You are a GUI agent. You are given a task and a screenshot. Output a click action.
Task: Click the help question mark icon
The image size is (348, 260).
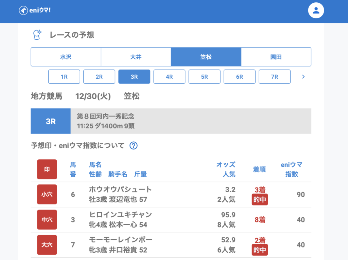tap(134, 146)
